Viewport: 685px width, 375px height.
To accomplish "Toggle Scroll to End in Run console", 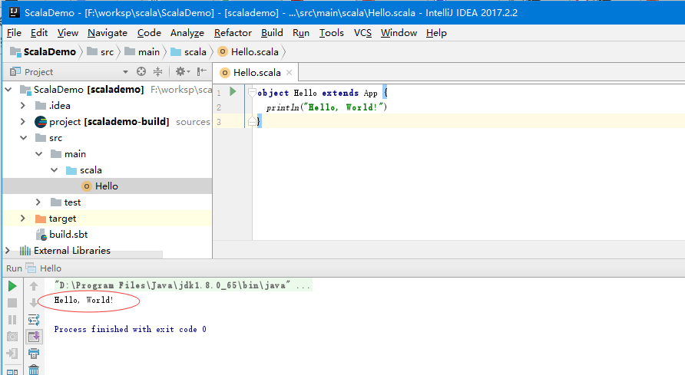I will 34,337.
